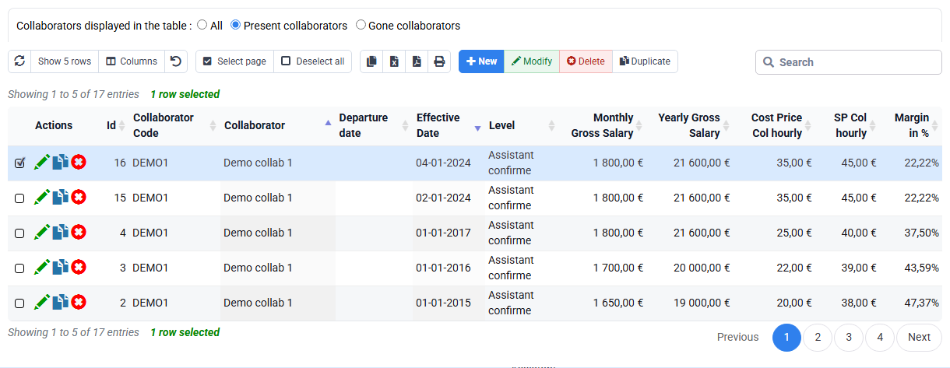This screenshot has height=368, width=950.
Task: Click the print icon
Action: coord(440,61)
